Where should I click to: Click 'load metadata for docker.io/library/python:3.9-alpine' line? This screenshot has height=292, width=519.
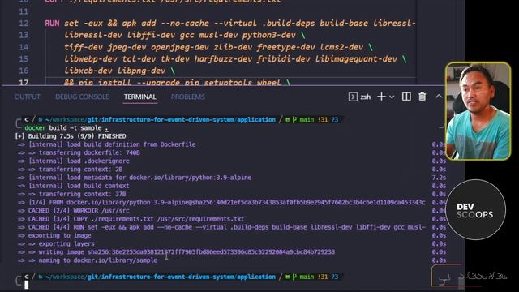(x=135, y=178)
